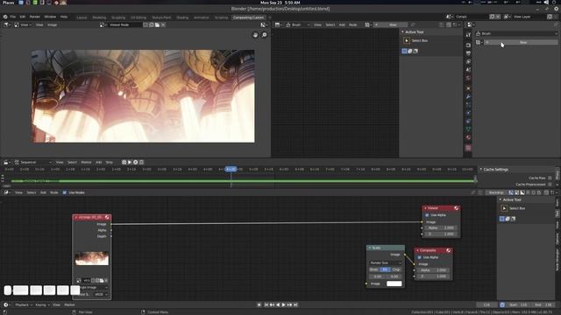Toggle Use Alpha on the Composite node
The height and width of the screenshot is (315, 561).
tap(419, 257)
